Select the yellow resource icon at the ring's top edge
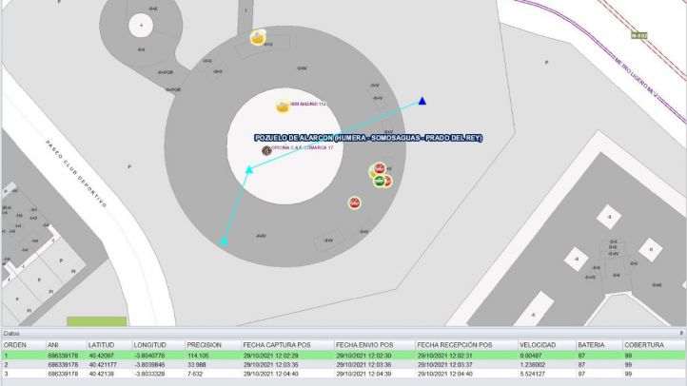687x386 pixels. coord(258,38)
